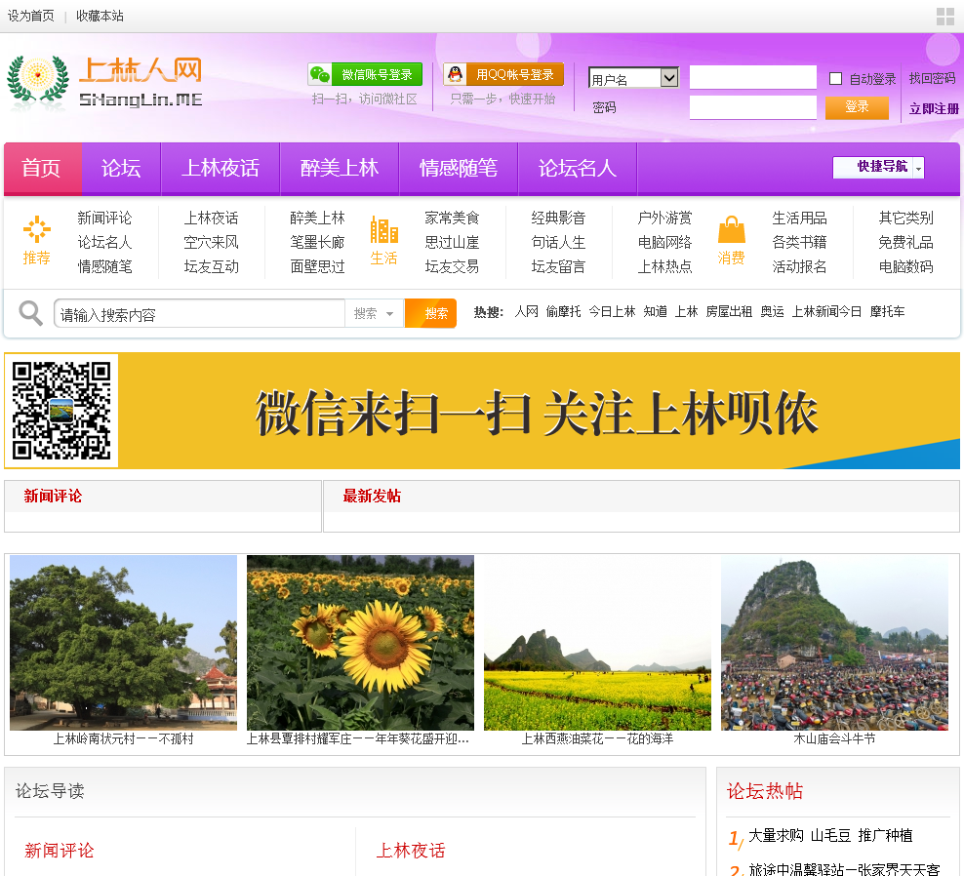Open the 醉美上林 nav tab

click(340, 169)
